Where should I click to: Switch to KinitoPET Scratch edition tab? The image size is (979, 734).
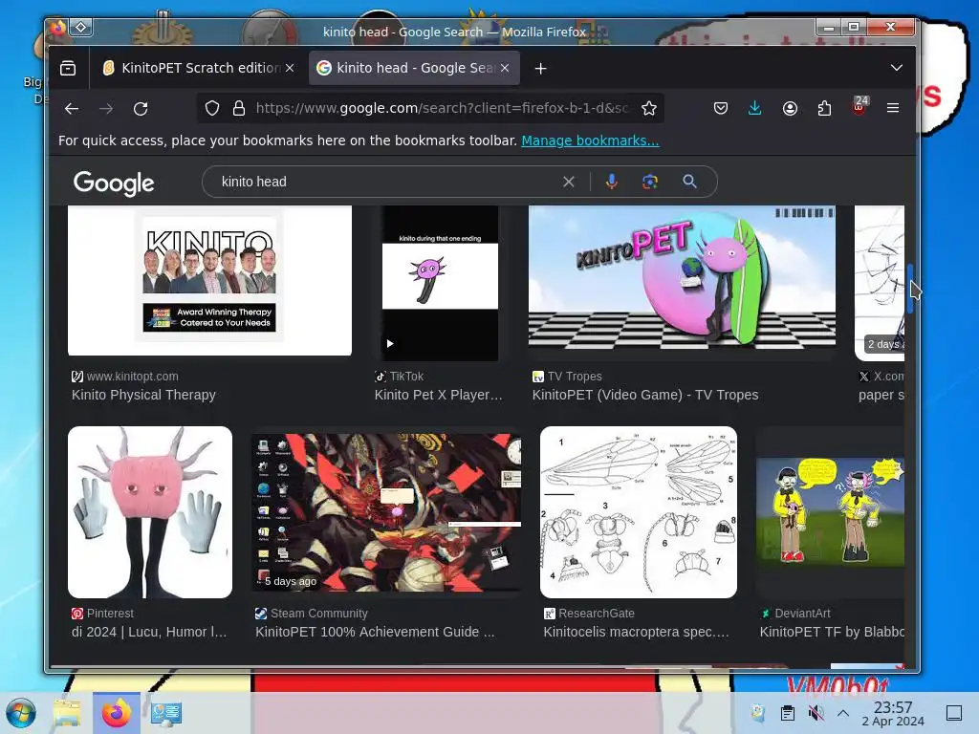click(x=199, y=68)
